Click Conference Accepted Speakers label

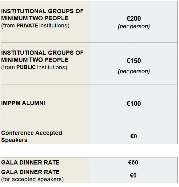coord(32,136)
